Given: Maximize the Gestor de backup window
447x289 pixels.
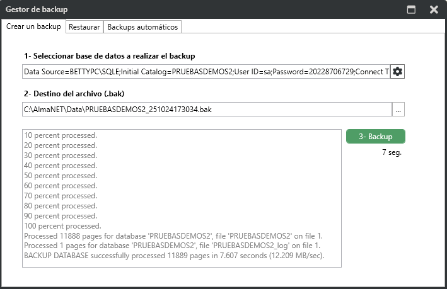Looking at the screenshot, I should pyautogui.click(x=411, y=9).
